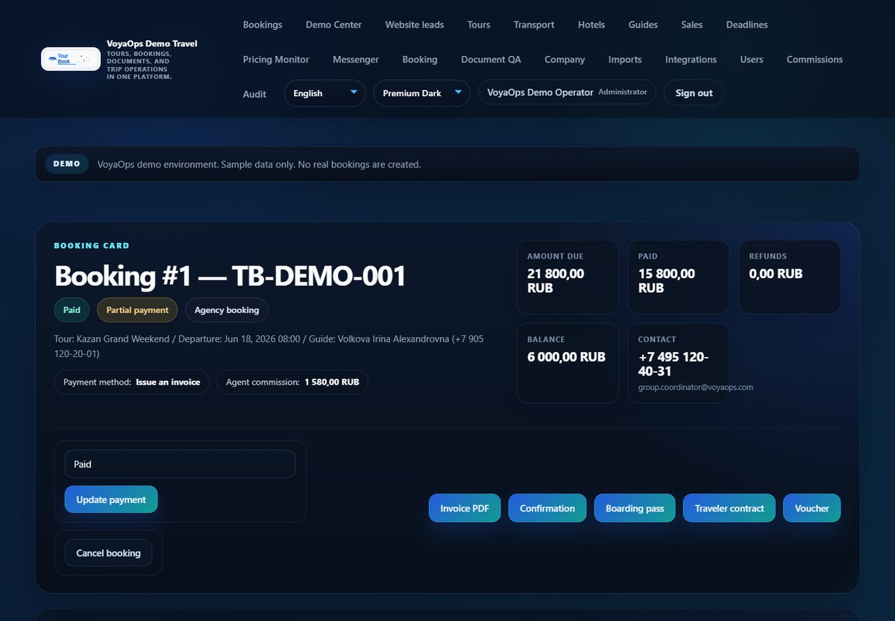The height and width of the screenshot is (621, 895).
Task: Click the Tour Book logo
Action: (x=71, y=59)
